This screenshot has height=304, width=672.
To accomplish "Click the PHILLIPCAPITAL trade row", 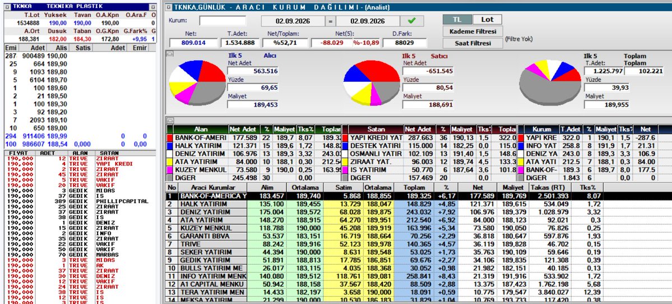I will pos(80,201).
